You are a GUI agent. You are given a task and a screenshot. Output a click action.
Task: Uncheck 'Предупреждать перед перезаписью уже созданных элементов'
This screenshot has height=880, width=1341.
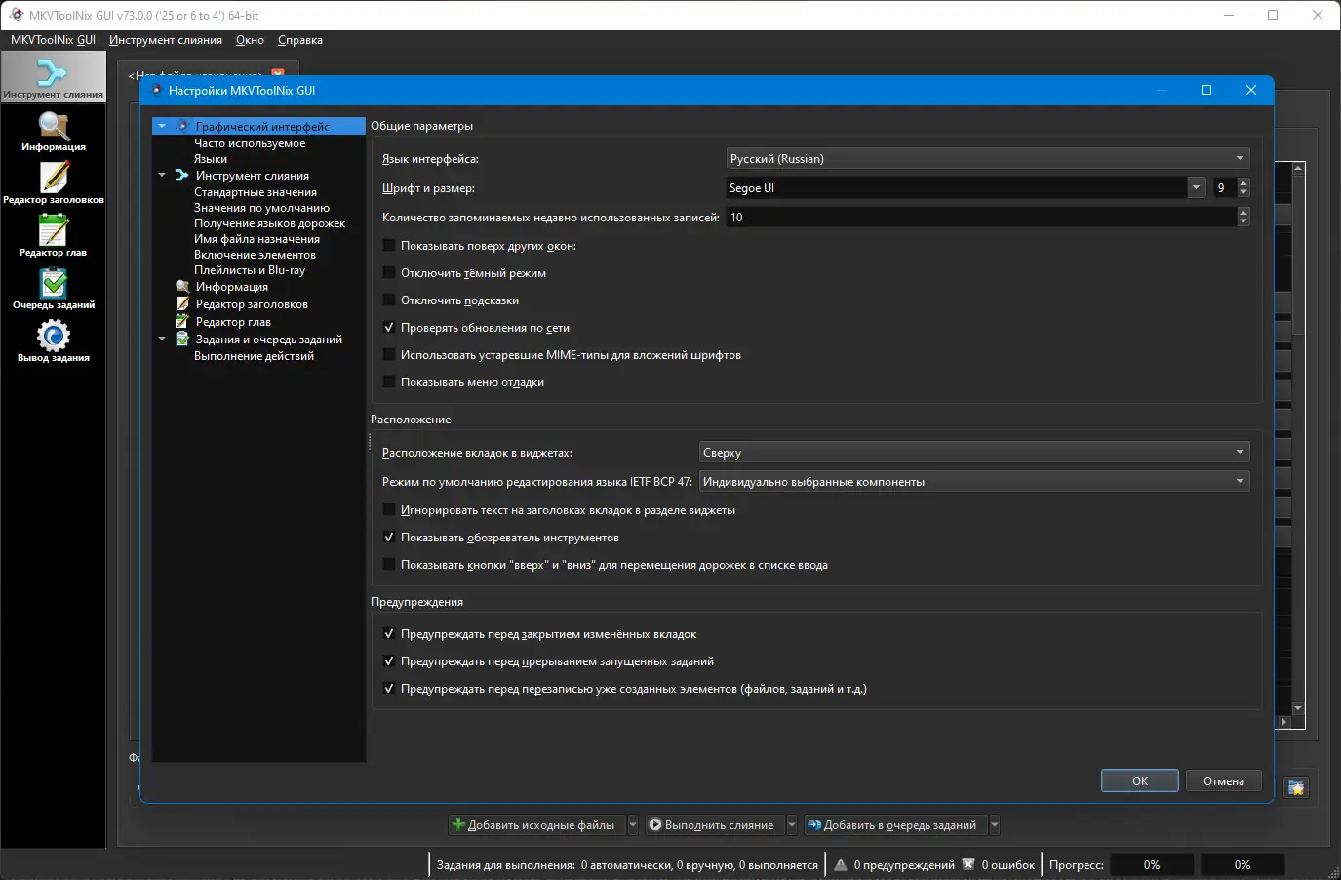(x=389, y=689)
